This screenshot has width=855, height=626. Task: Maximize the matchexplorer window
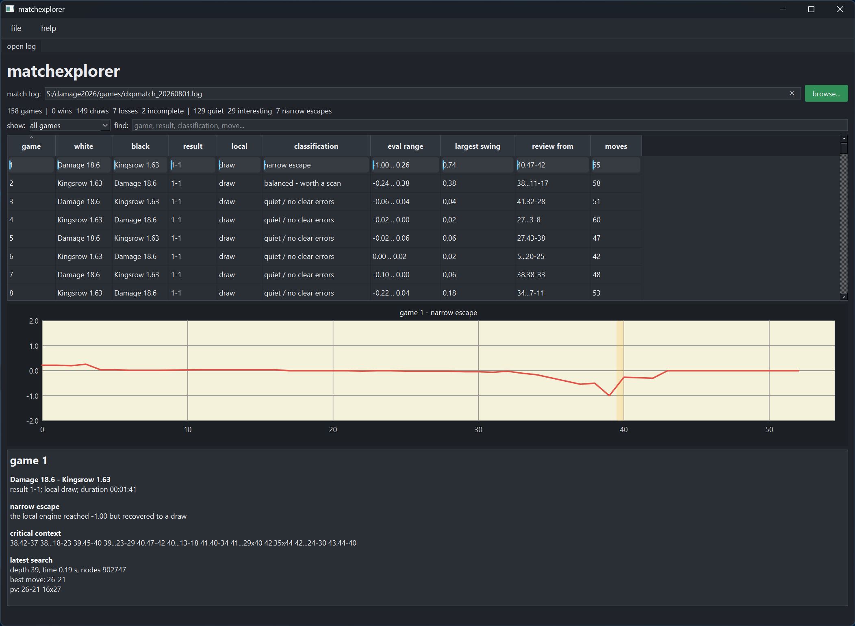click(x=811, y=9)
